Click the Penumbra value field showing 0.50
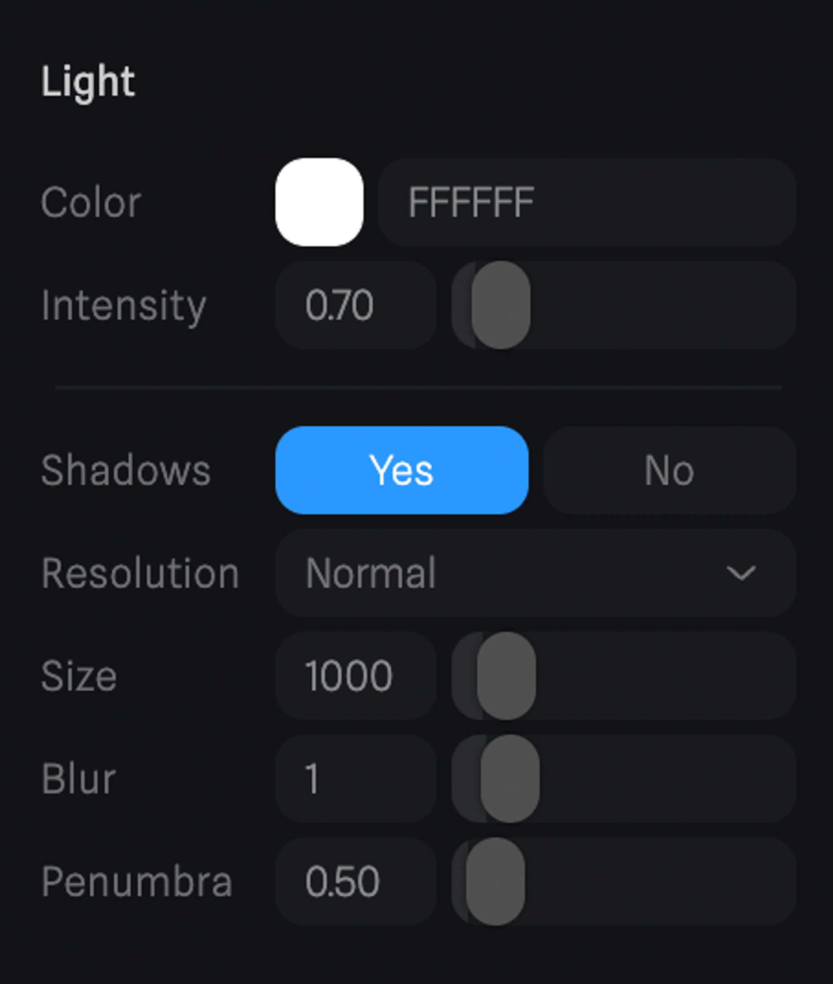 click(x=356, y=881)
